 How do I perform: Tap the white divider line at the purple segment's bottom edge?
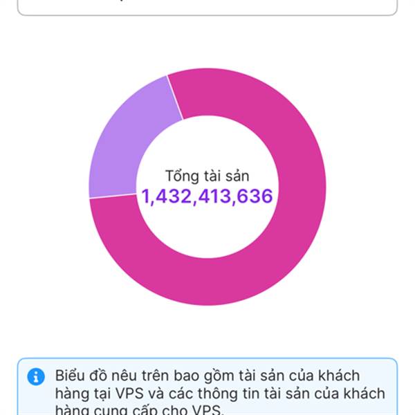[113, 196]
